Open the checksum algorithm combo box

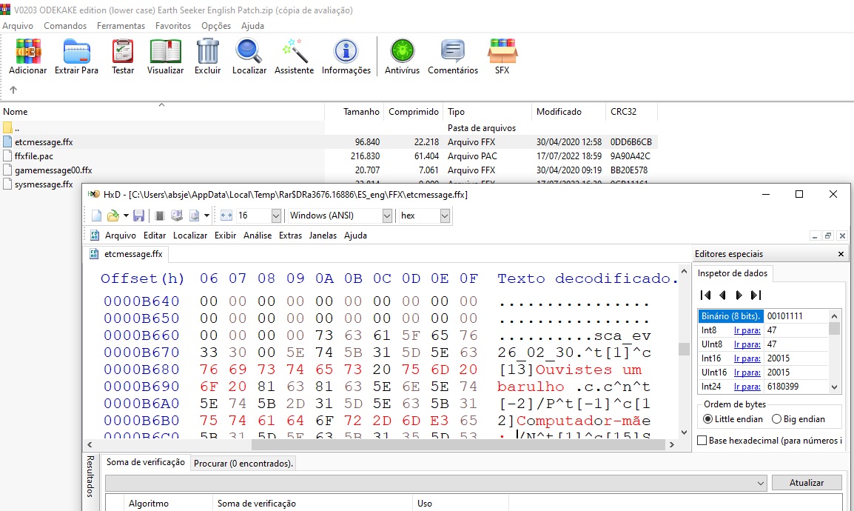(436, 483)
